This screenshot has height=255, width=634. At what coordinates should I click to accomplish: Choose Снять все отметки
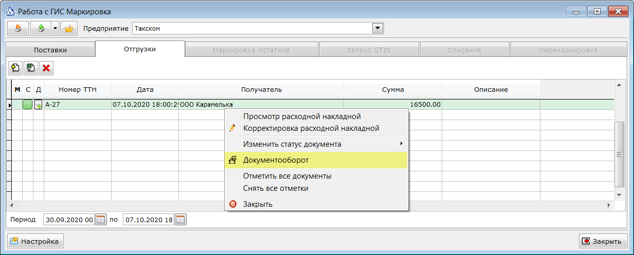click(317, 188)
